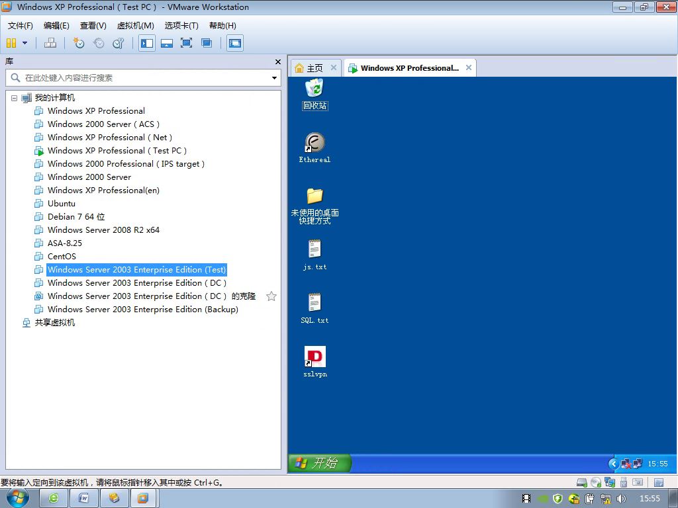Select the CentOS virtual machine
The image size is (678, 508).
click(62, 257)
